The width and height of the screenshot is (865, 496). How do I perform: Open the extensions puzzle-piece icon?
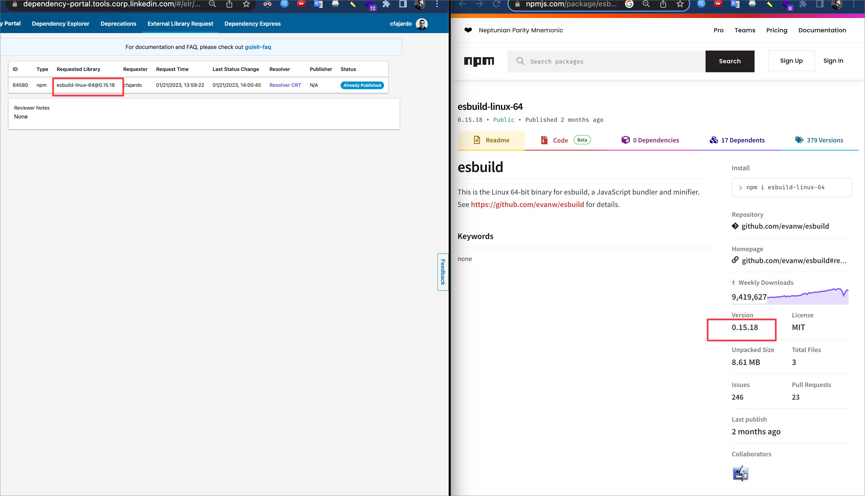click(x=386, y=4)
